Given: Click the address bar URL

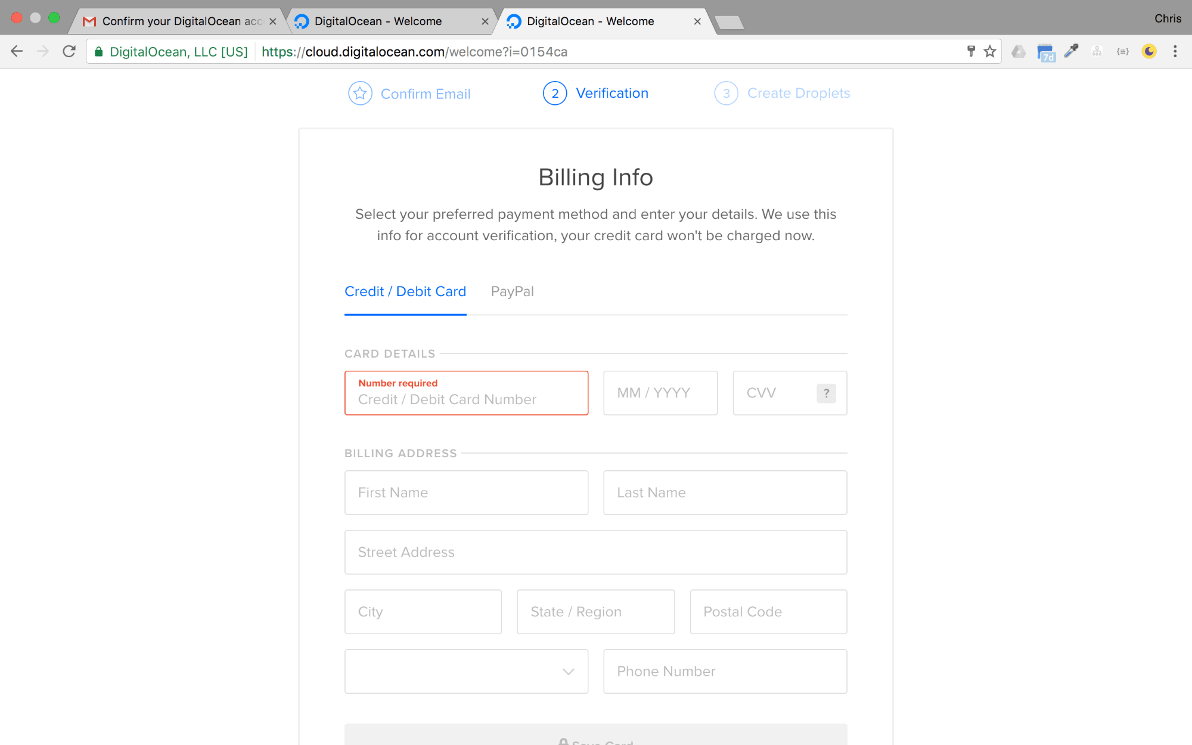Looking at the screenshot, I should pos(414,52).
